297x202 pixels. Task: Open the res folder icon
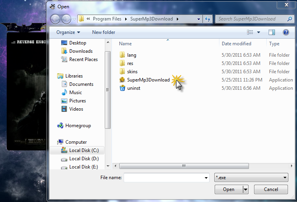coord(123,63)
